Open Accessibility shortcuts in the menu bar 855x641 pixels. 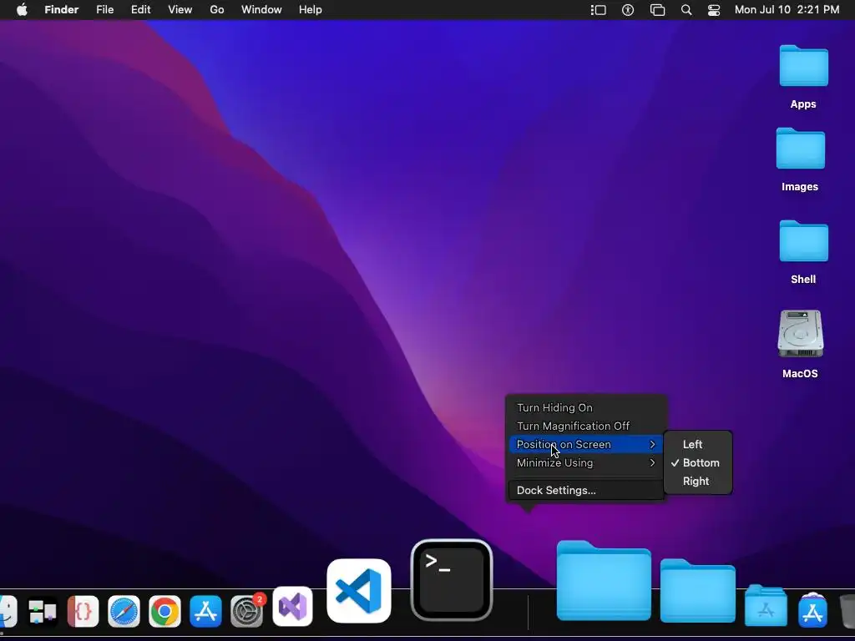pyautogui.click(x=628, y=10)
